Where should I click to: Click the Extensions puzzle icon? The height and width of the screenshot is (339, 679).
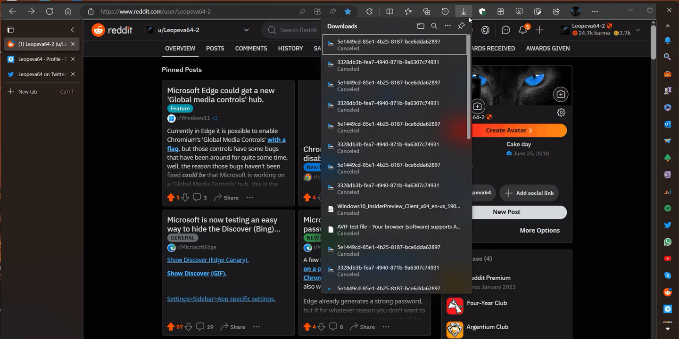(370, 11)
